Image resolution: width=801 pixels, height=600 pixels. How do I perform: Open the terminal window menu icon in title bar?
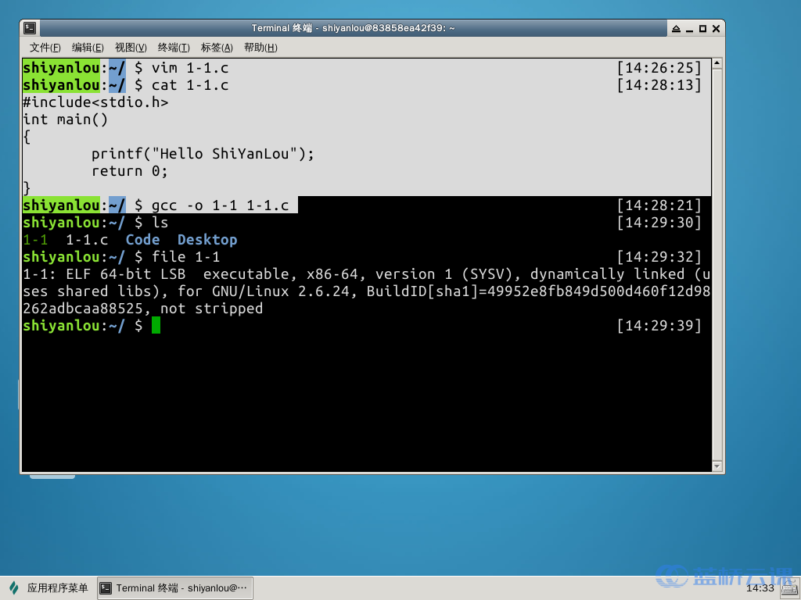pos(31,28)
